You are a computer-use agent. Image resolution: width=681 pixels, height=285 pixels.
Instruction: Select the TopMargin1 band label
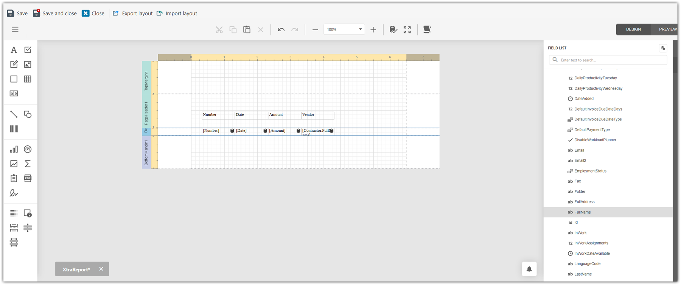[146, 77]
